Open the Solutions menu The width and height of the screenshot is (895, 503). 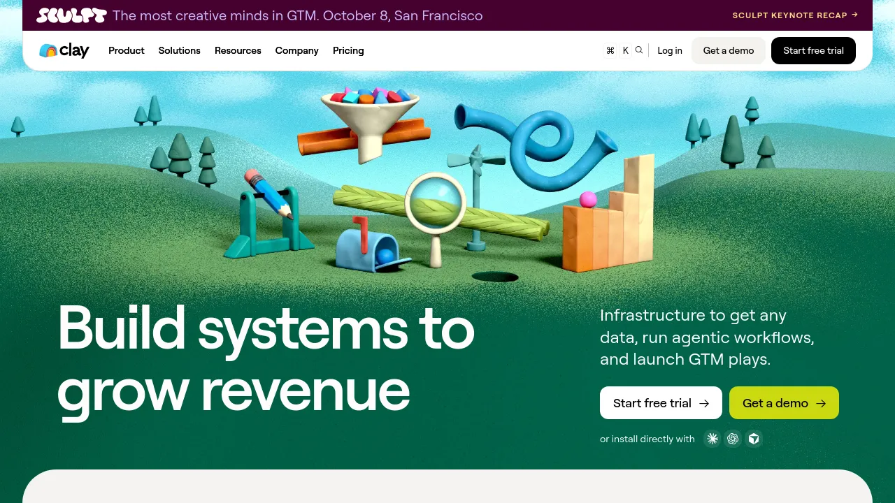[x=180, y=50]
